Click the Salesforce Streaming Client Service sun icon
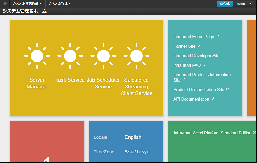This screenshot has height=163, width=257. (136, 56)
